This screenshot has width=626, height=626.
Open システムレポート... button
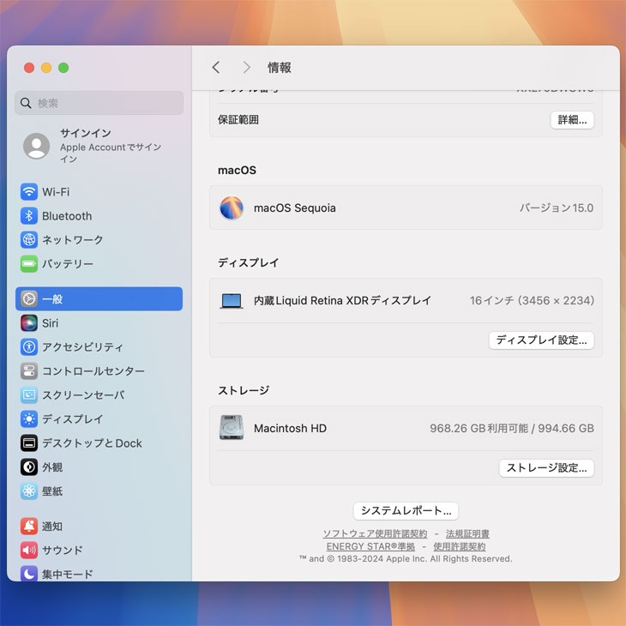click(x=406, y=510)
